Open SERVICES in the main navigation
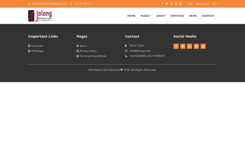245x153 pixels. click(x=177, y=16)
